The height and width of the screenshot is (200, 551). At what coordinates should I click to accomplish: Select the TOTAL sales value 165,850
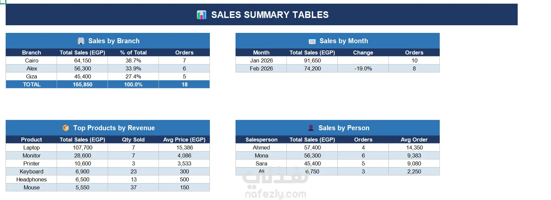(83, 84)
